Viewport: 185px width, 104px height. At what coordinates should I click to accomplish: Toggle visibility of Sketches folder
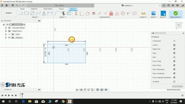(9, 38)
